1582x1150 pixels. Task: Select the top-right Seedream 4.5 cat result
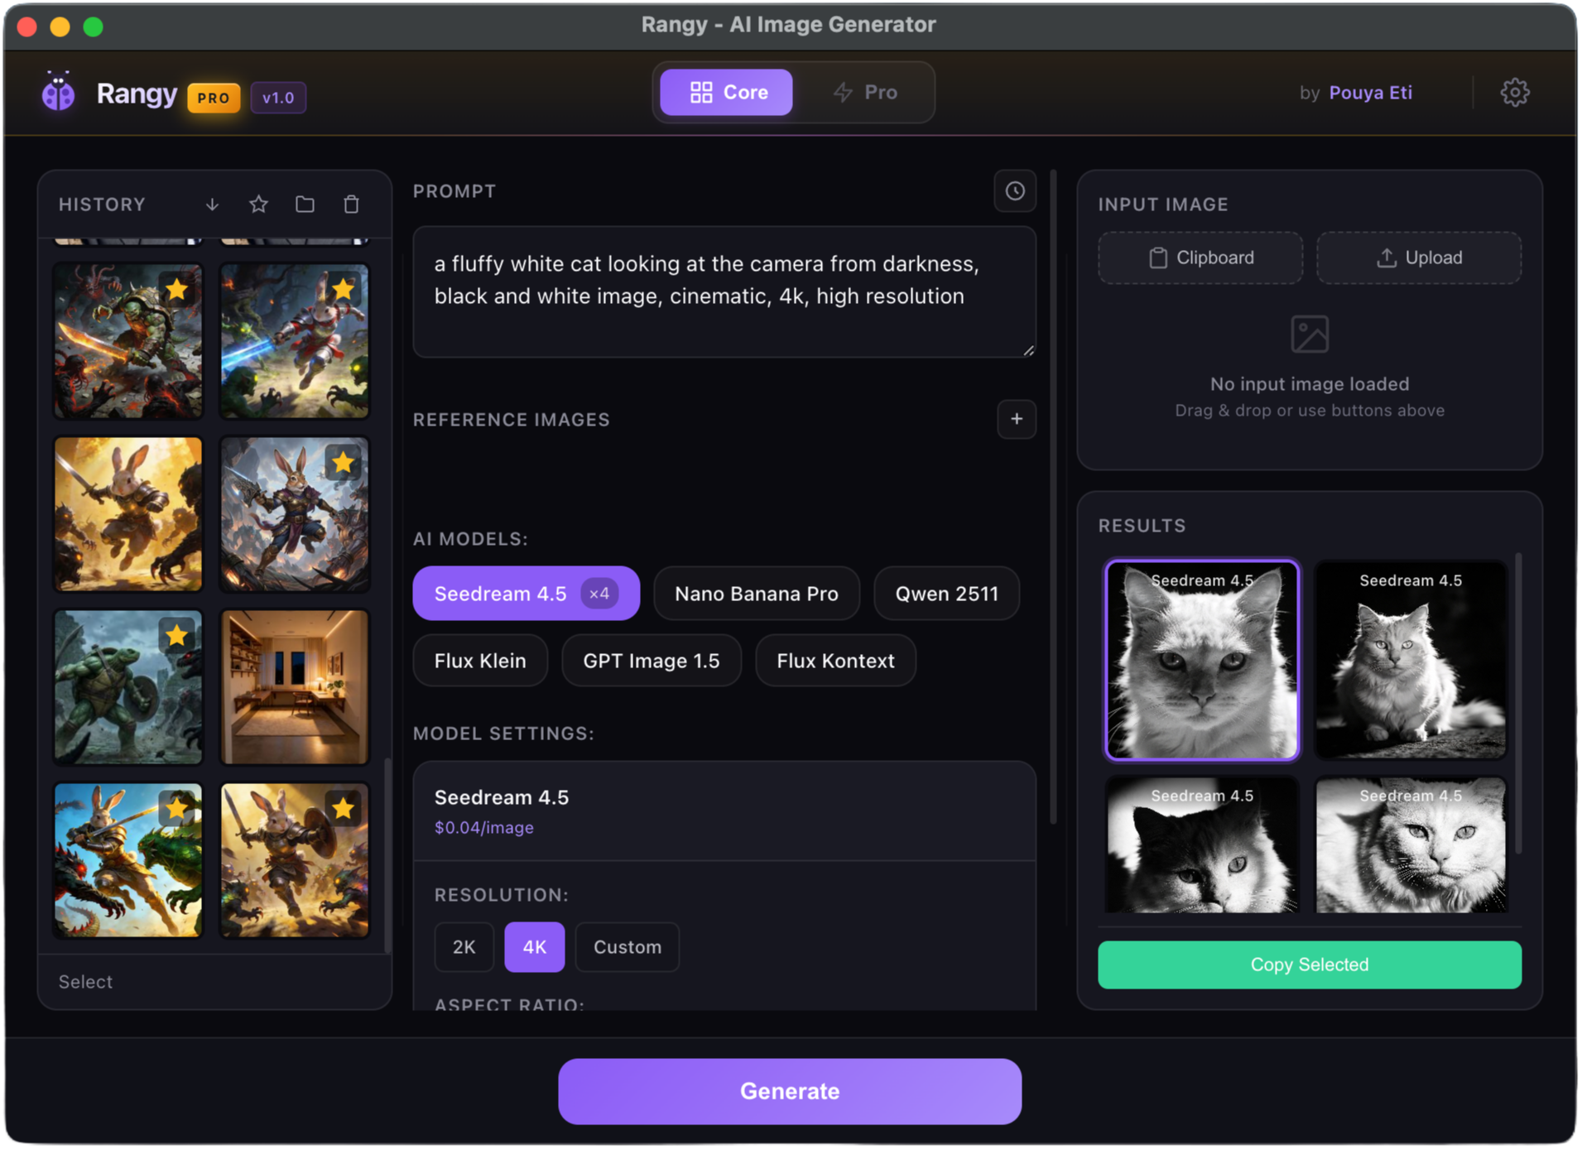click(x=1410, y=660)
